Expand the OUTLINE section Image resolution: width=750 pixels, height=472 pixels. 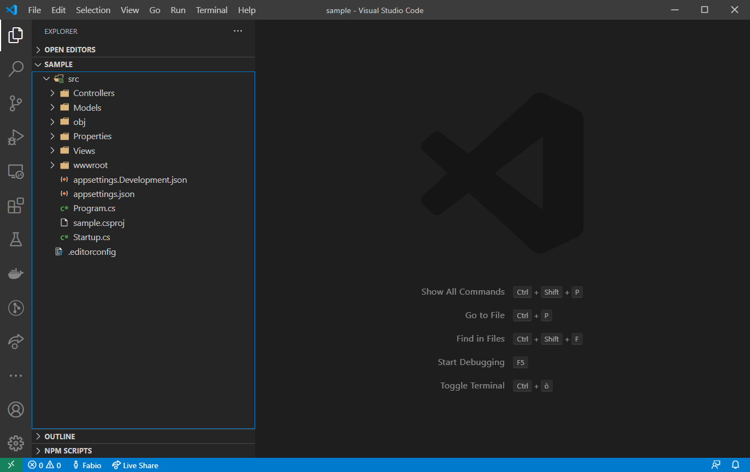pos(60,437)
